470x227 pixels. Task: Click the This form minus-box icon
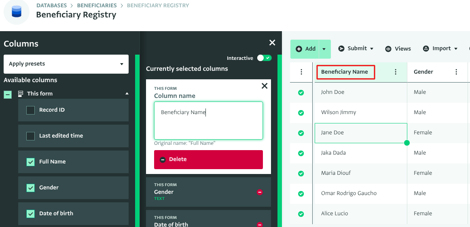(x=8, y=94)
